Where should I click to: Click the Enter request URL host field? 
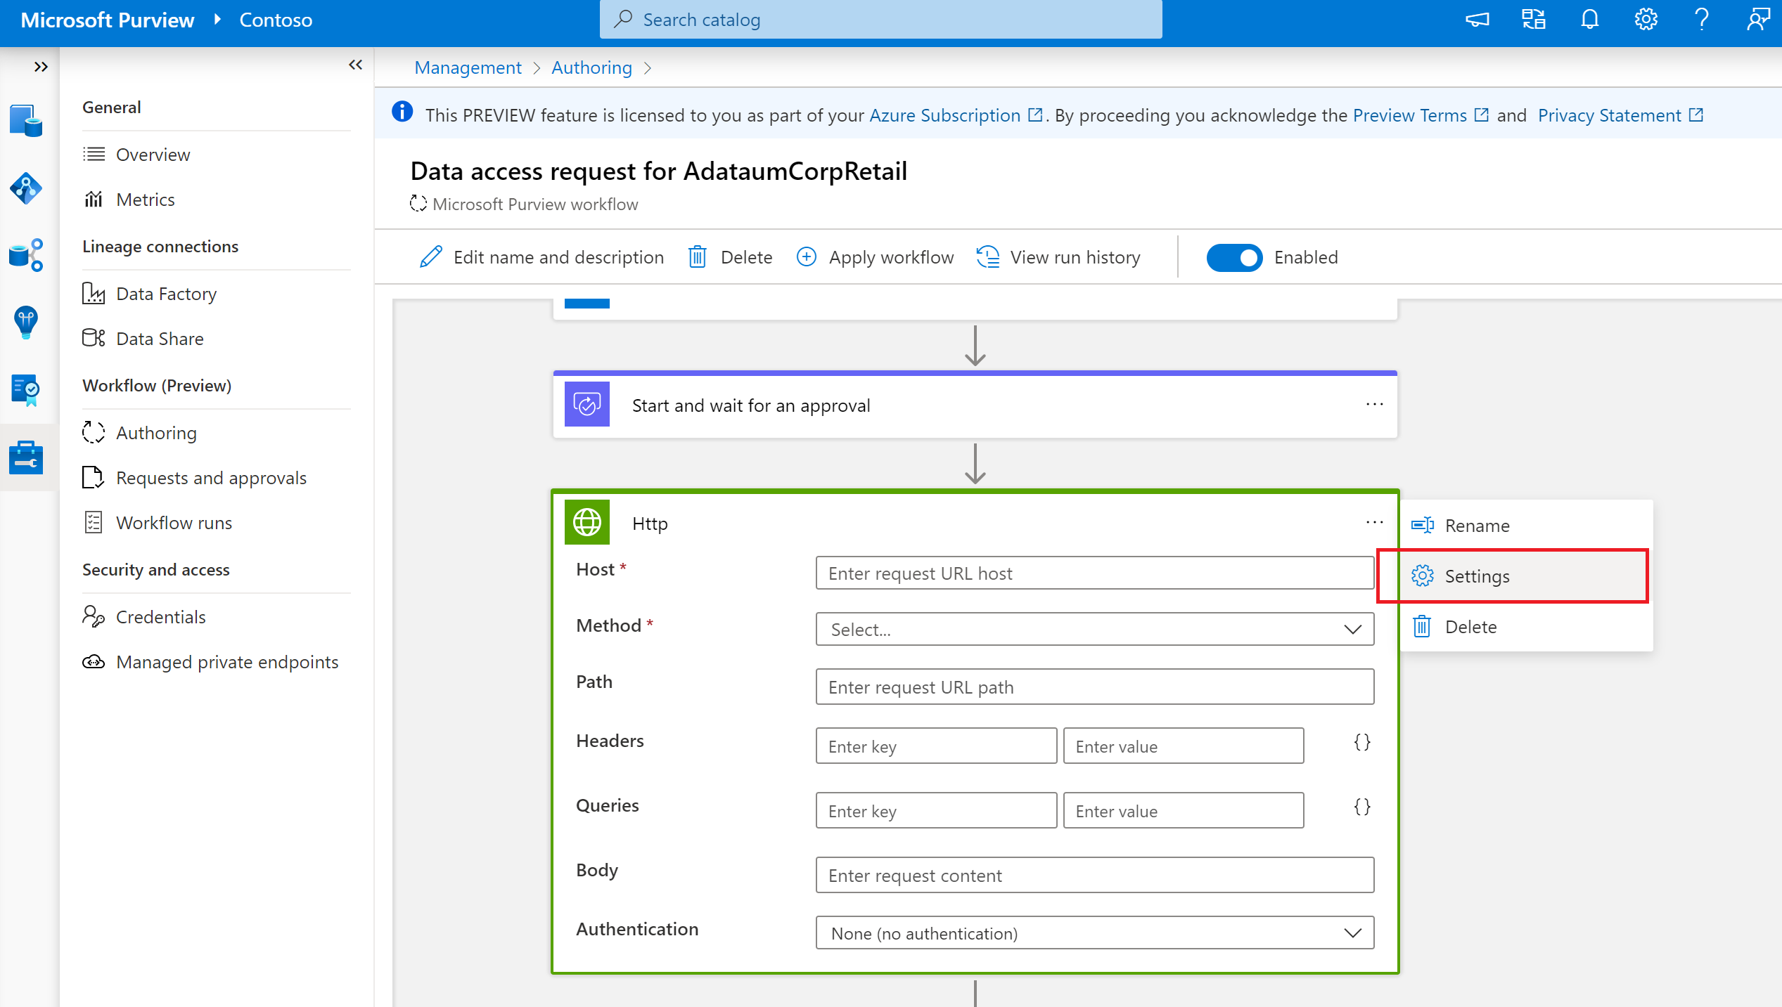(1094, 570)
